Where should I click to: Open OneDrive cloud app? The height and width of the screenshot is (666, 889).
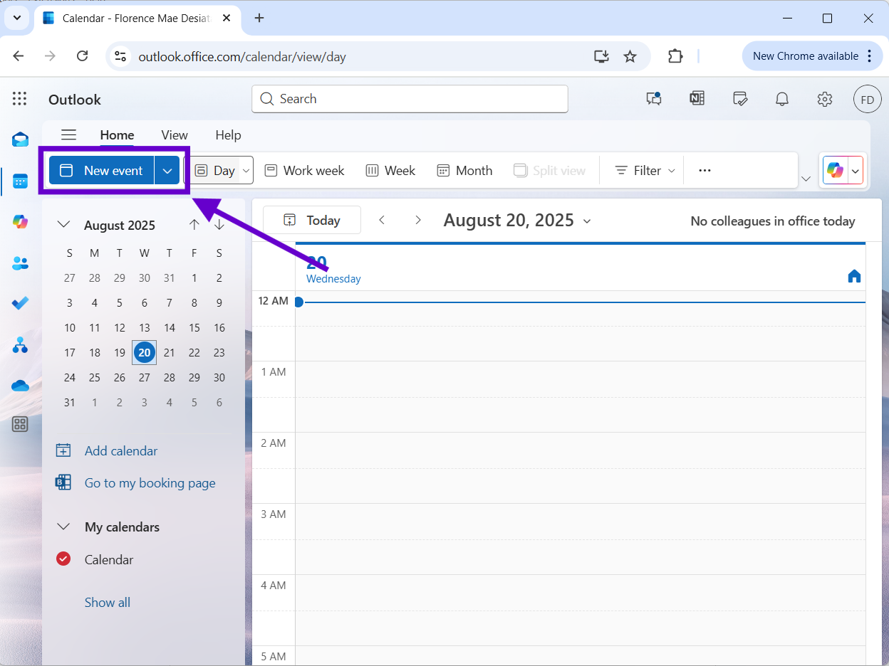[20, 385]
